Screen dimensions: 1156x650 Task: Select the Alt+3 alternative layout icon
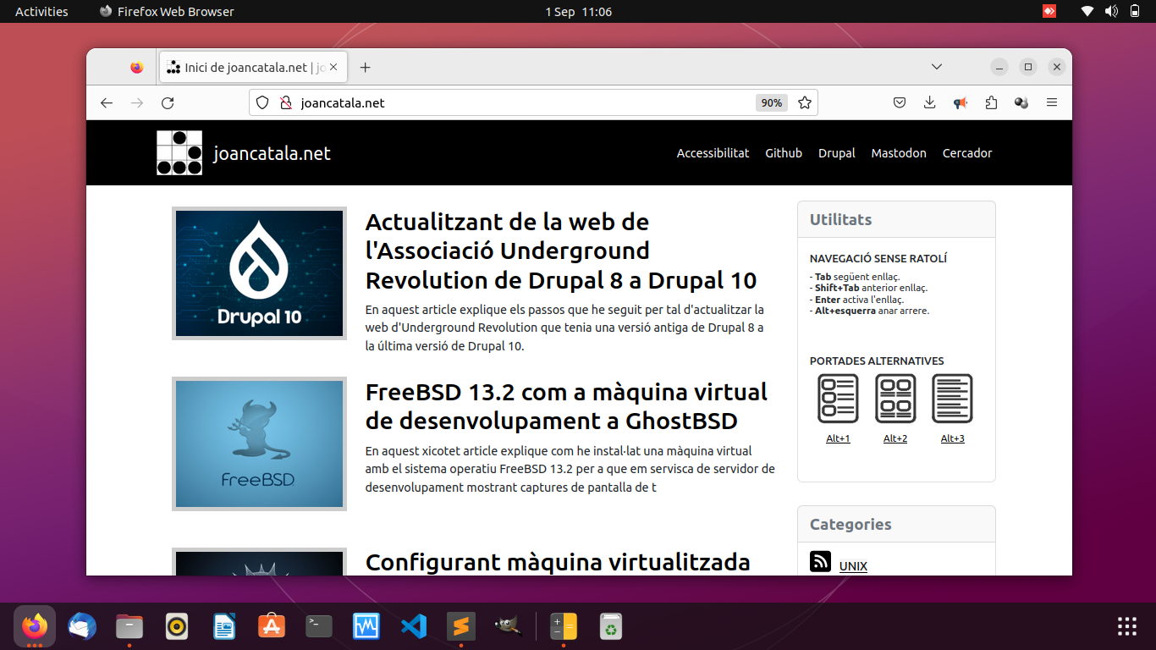click(952, 399)
